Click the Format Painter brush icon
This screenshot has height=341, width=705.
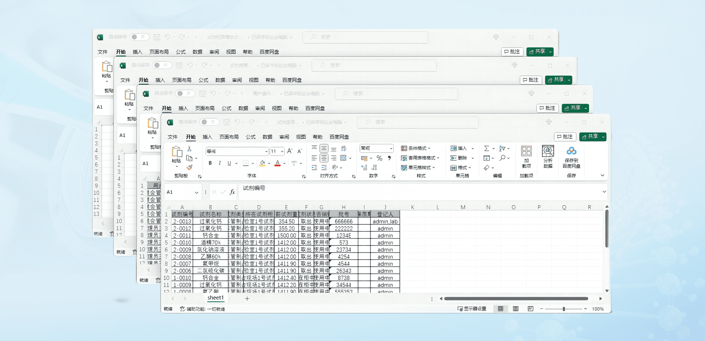tap(189, 168)
